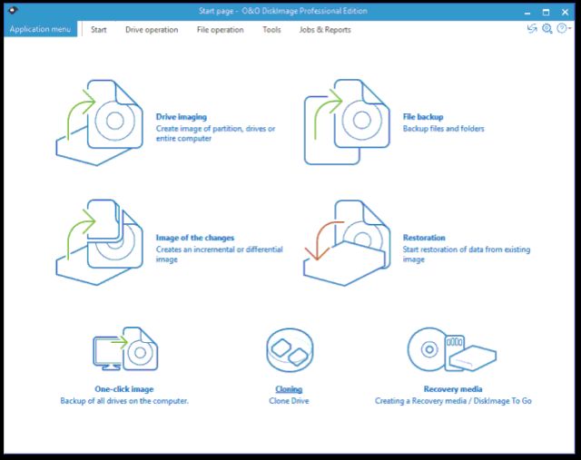The width and height of the screenshot is (581, 460).
Task: Open the File operation tab
Action: [x=220, y=30]
